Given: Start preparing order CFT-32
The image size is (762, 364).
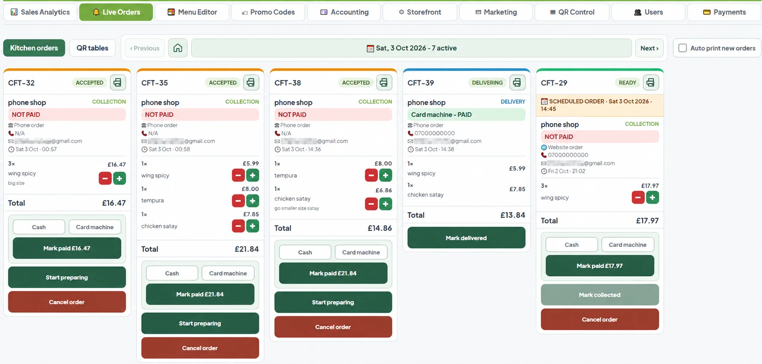Looking at the screenshot, I should [x=67, y=277].
